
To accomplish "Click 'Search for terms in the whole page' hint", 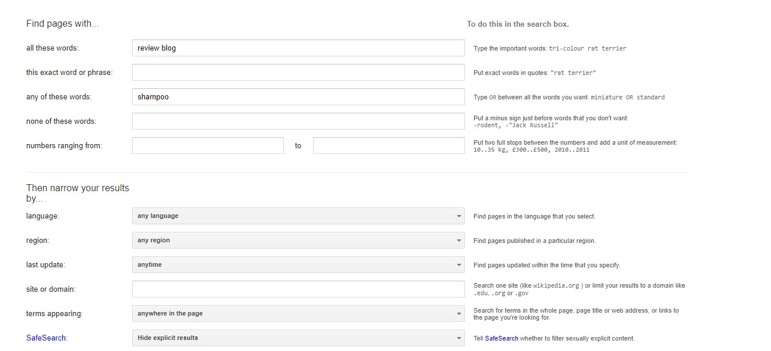I will [x=576, y=314].
